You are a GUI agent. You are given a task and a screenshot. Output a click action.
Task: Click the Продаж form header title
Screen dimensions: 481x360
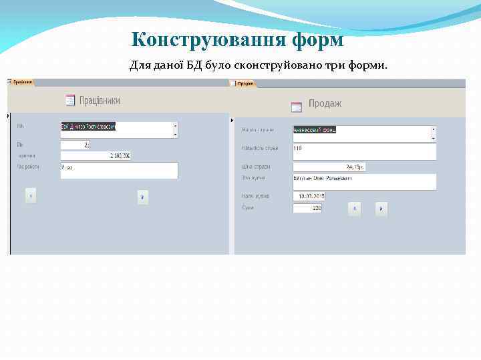pyautogui.click(x=325, y=103)
